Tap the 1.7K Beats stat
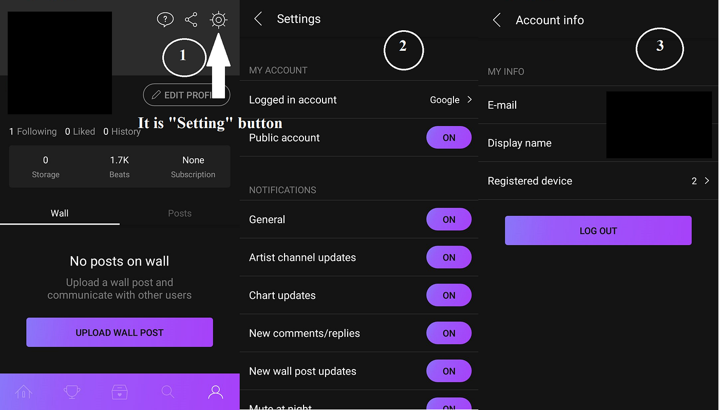The image size is (719, 410). click(120, 167)
